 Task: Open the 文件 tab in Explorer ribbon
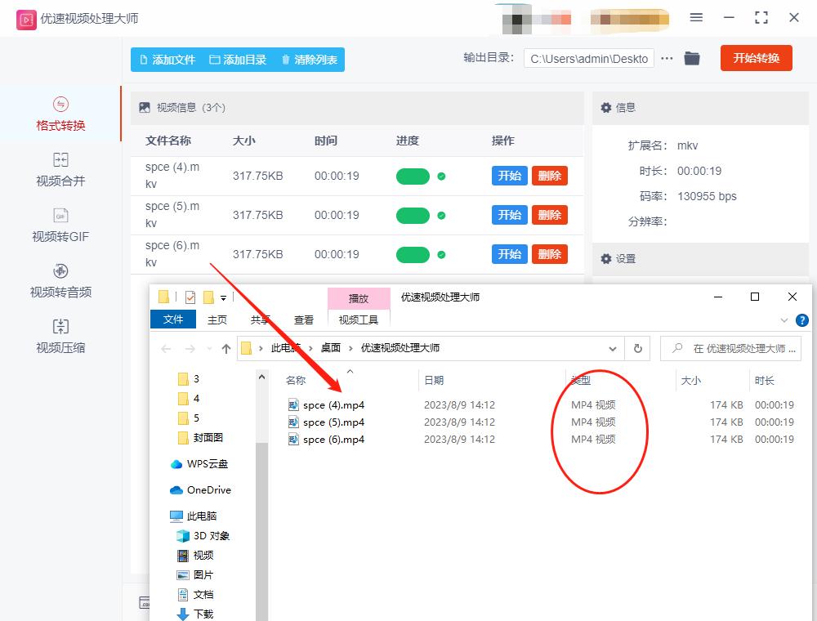[x=173, y=319]
